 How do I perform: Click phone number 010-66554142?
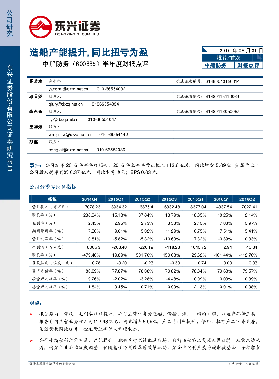point(114,135)
